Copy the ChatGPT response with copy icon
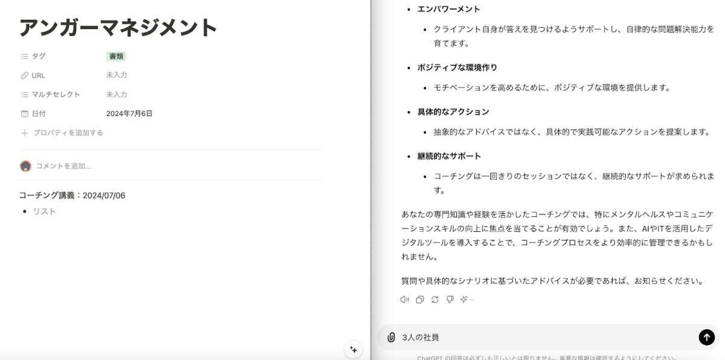Viewport: 725px width, 360px height. 420,300
